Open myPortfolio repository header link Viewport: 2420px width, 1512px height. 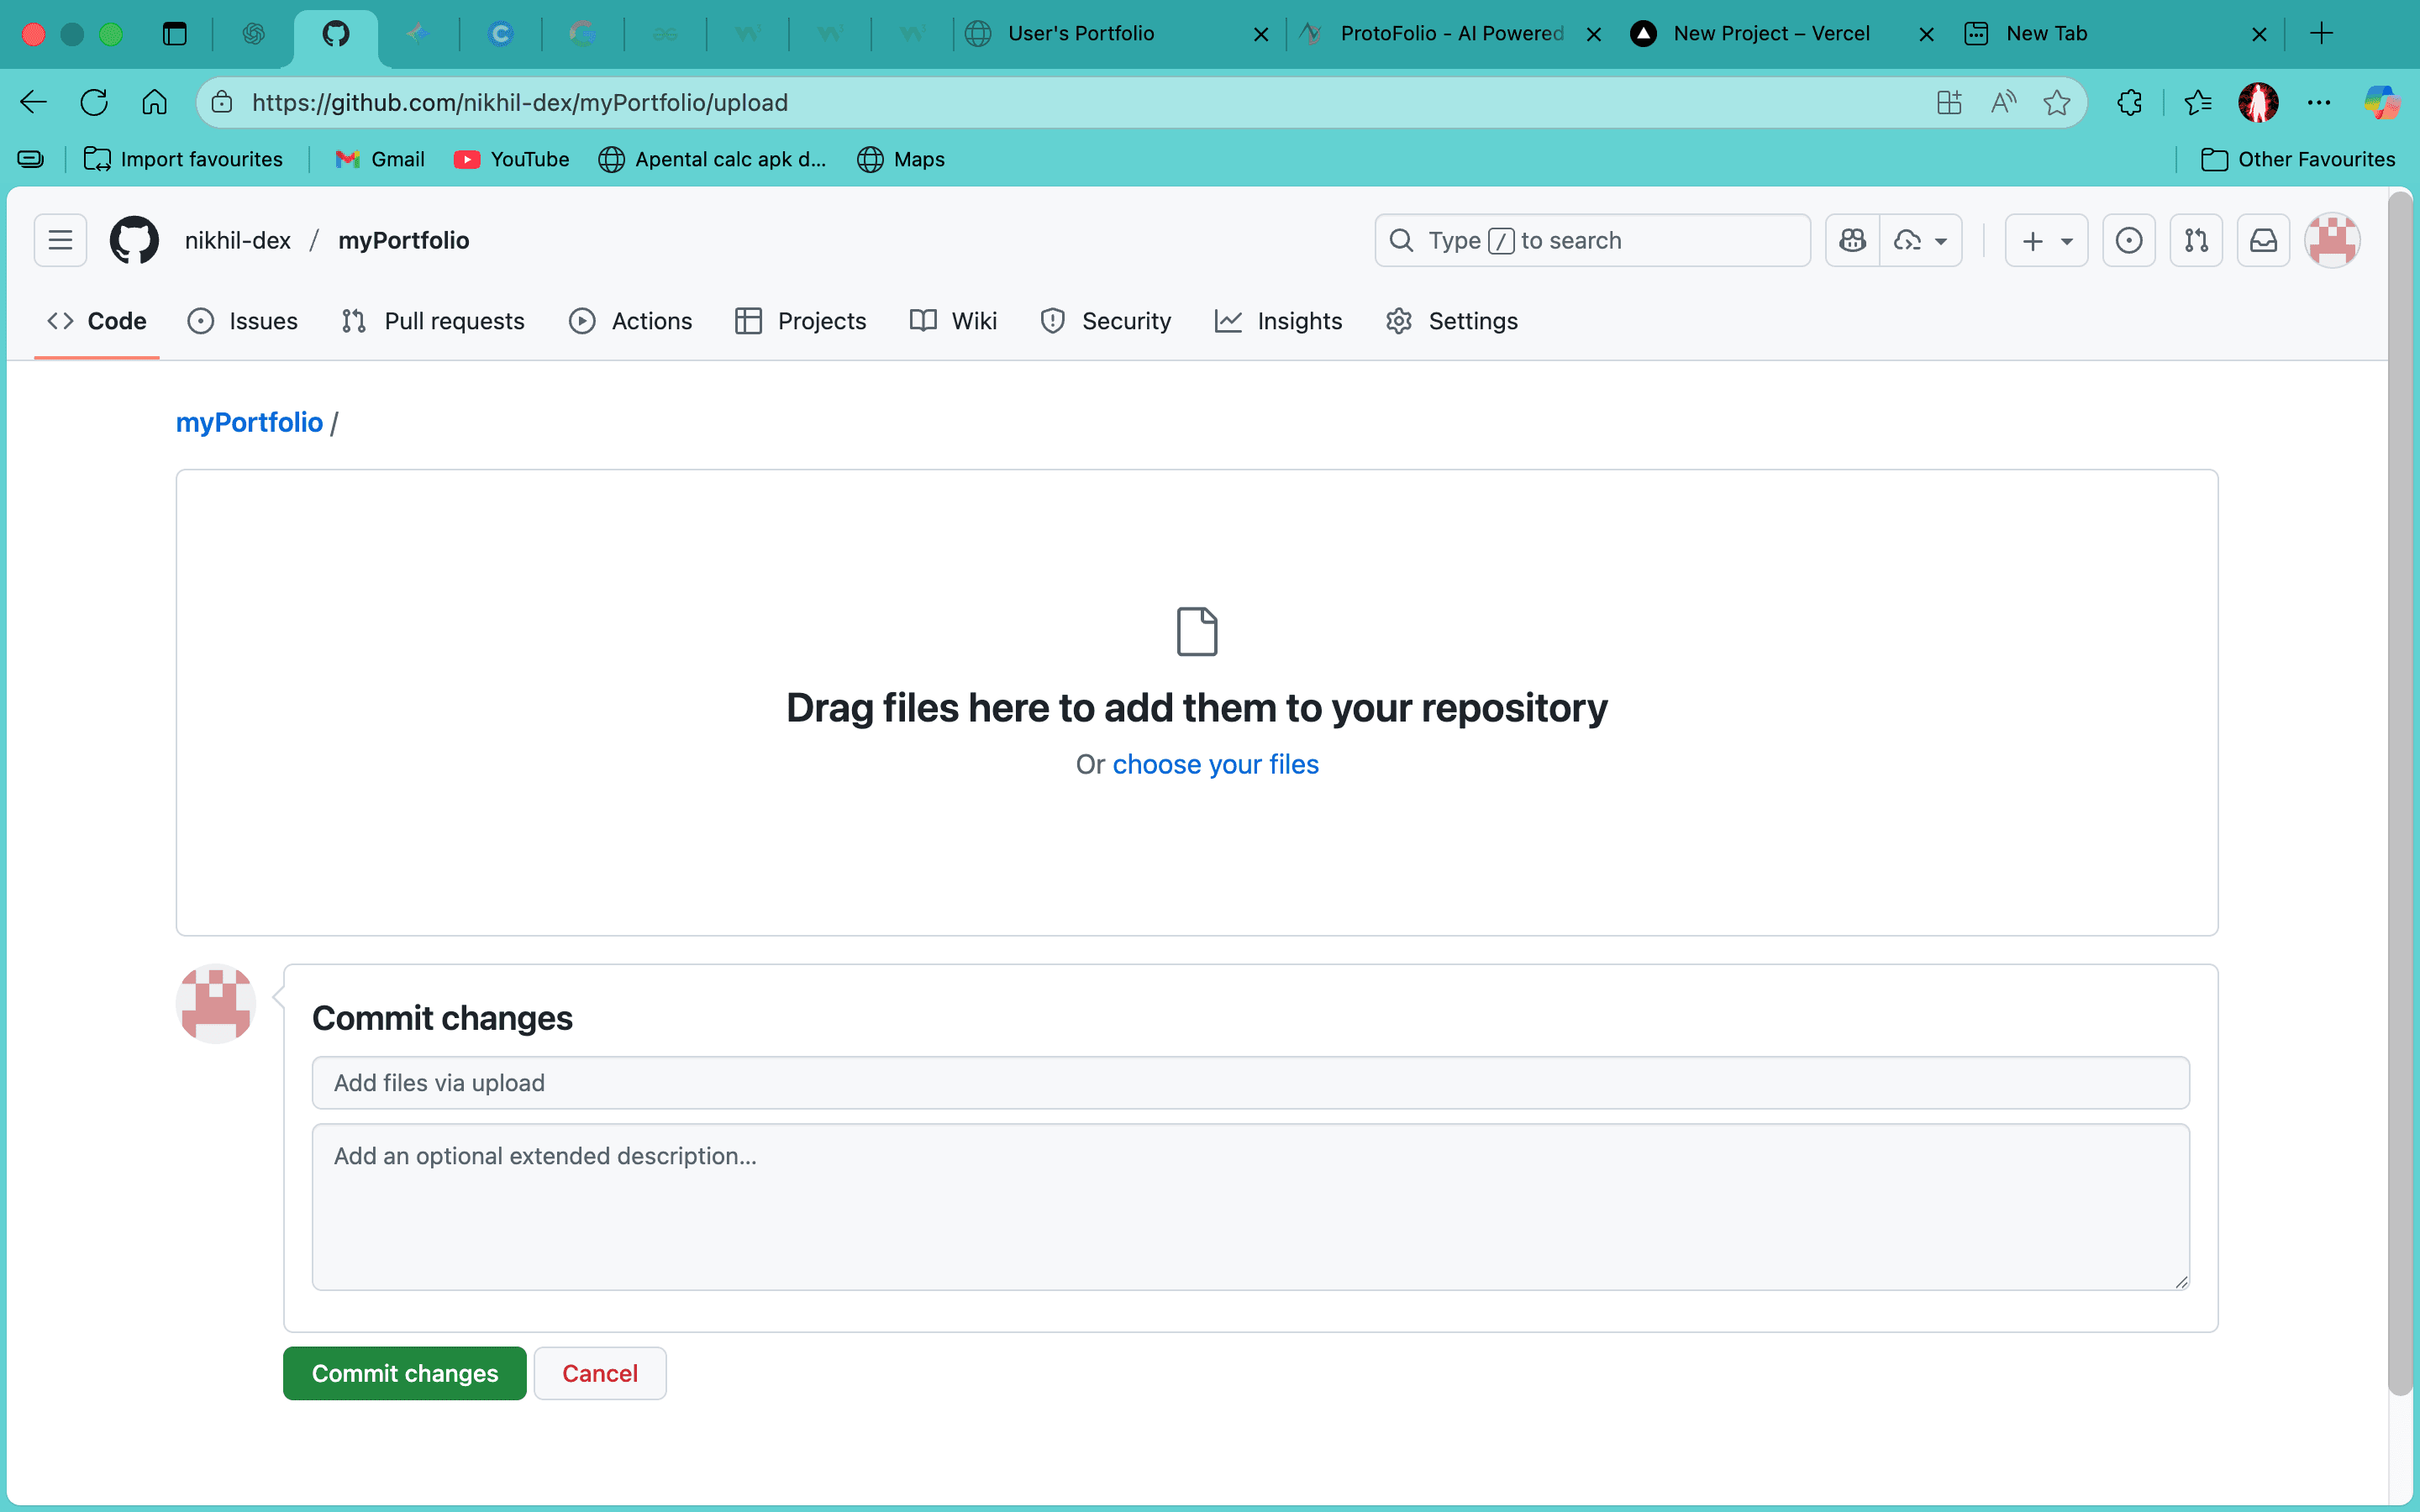[404, 240]
